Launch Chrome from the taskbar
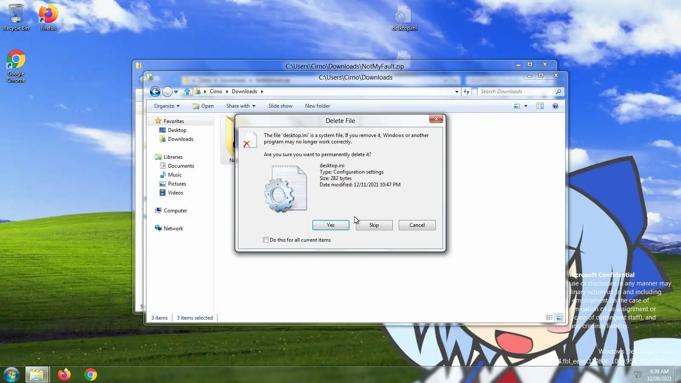The image size is (681, 383). (x=91, y=374)
